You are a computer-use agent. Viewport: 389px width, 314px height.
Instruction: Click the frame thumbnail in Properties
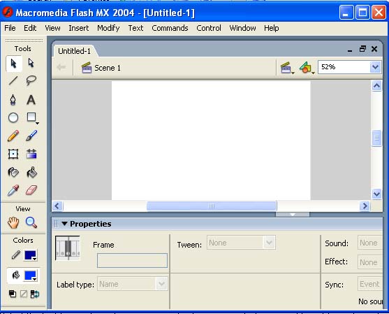68,248
